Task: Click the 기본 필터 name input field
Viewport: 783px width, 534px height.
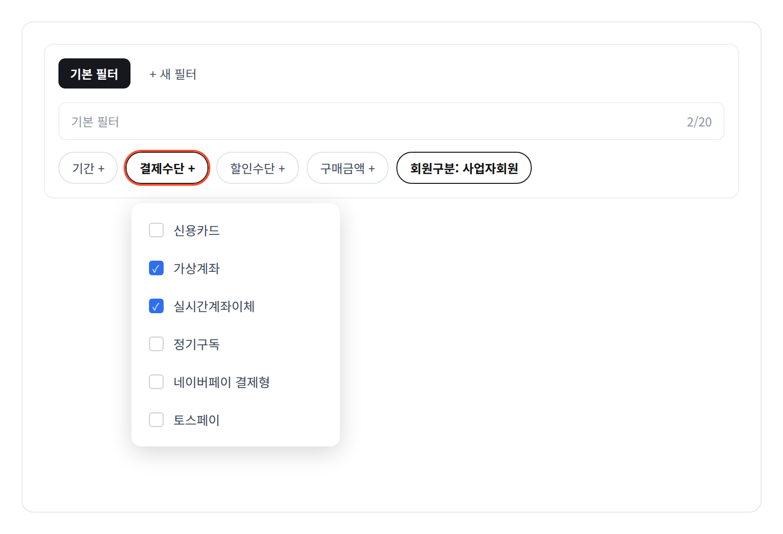Action: tap(391, 121)
